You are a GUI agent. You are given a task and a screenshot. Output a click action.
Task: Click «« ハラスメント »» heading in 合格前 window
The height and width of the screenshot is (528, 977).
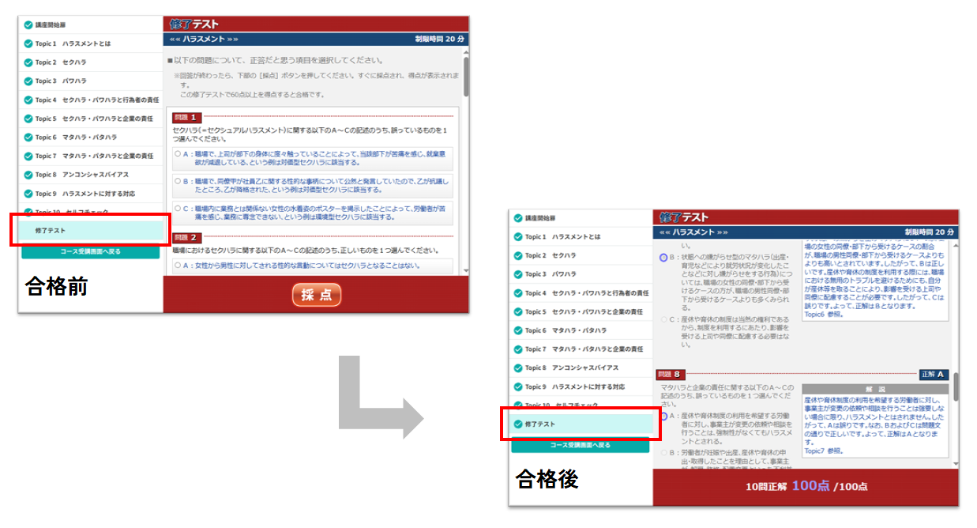[x=203, y=39]
